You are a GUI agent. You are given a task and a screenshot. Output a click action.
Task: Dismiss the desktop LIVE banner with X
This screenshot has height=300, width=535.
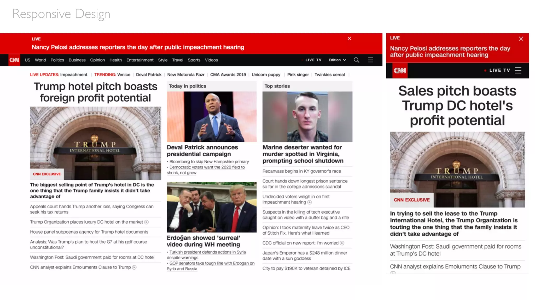349,39
